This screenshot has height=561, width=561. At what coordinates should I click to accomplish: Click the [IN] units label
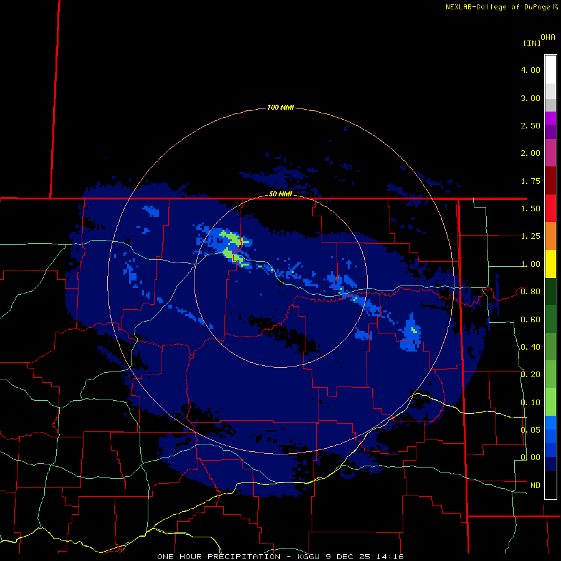tap(532, 43)
